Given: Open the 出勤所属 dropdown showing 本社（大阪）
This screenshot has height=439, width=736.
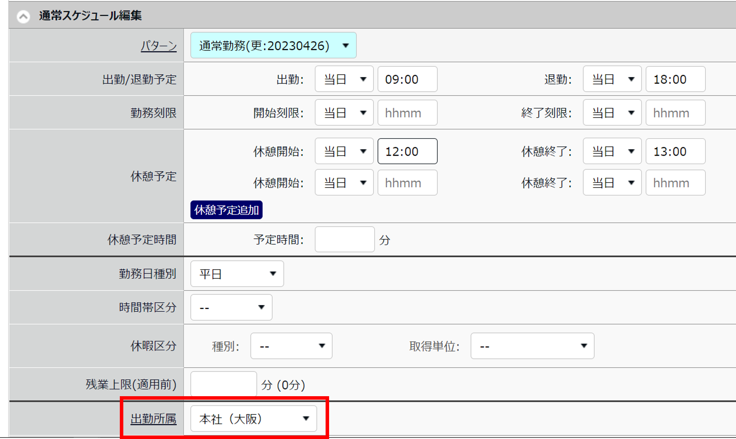Looking at the screenshot, I should 254,419.
